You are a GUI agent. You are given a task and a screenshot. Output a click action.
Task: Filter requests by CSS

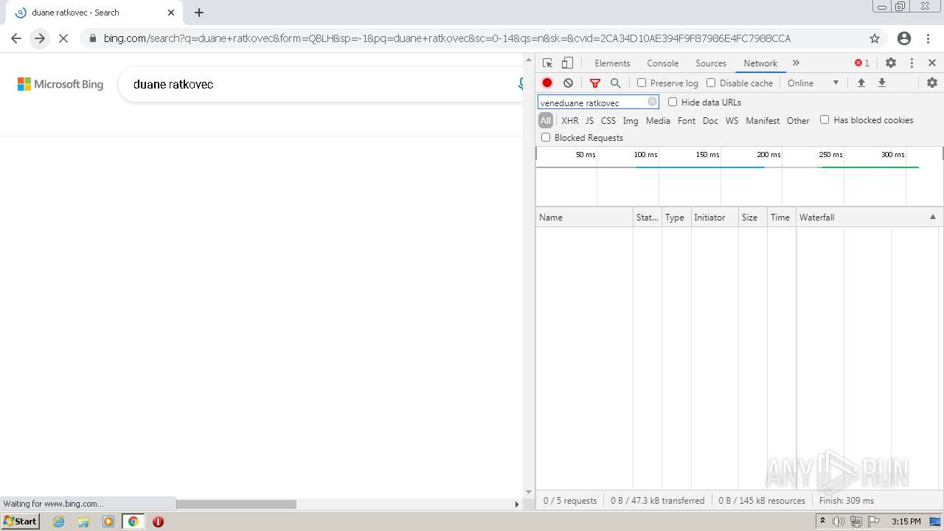tap(608, 120)
